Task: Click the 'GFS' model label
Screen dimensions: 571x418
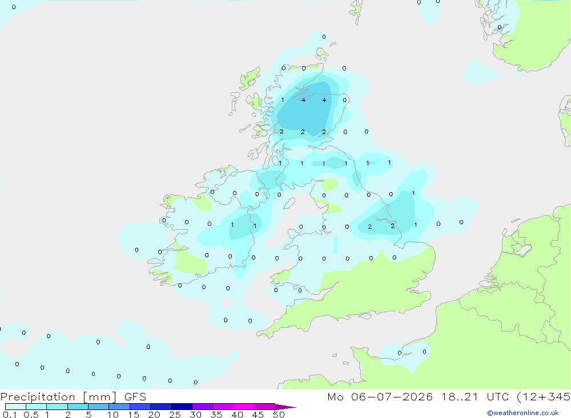Action: (x=135, y=396)
